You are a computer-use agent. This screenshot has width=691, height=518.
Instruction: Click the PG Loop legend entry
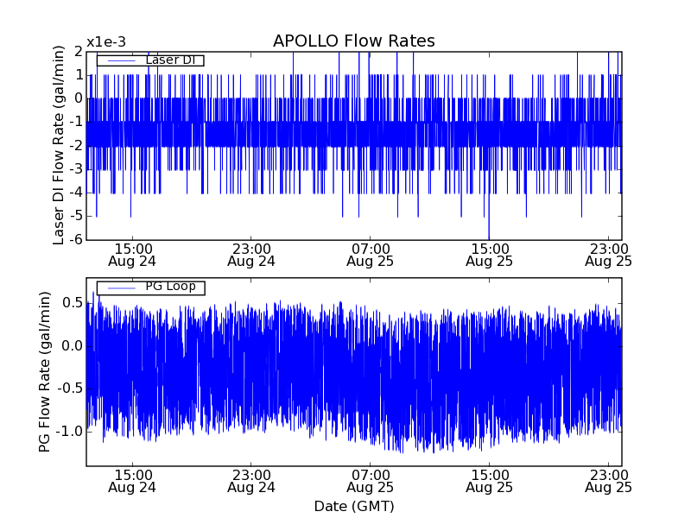[x=170, y=287]
